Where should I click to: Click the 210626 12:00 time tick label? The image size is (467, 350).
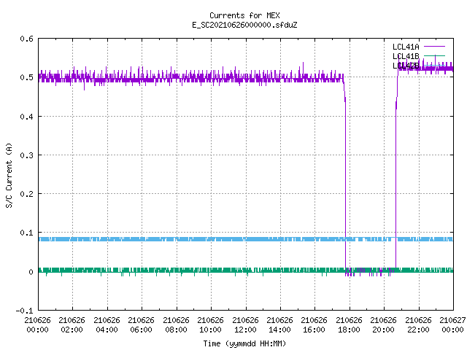pos(245,325)
